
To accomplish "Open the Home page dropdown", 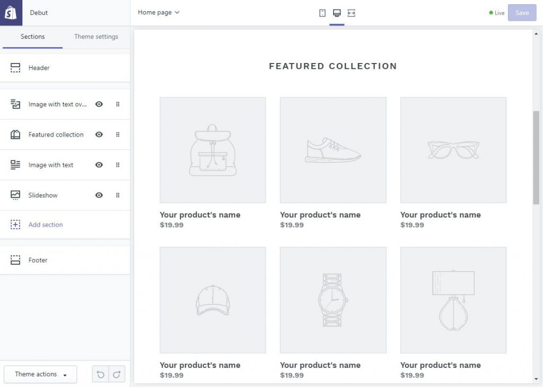I will (x=159, y=12).
